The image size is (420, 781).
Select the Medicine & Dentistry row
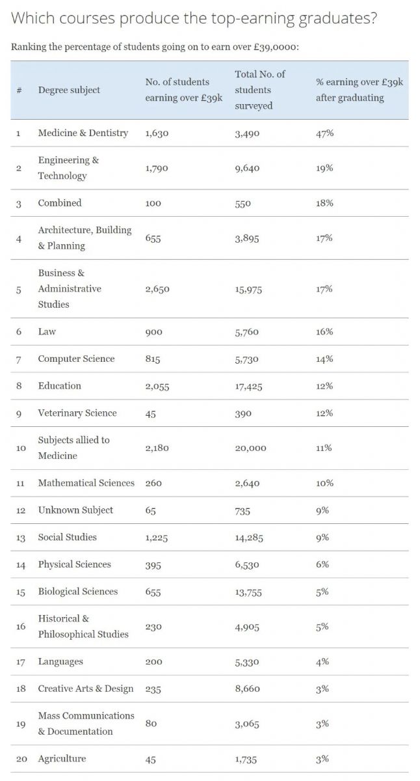click(x=209, y=133)
